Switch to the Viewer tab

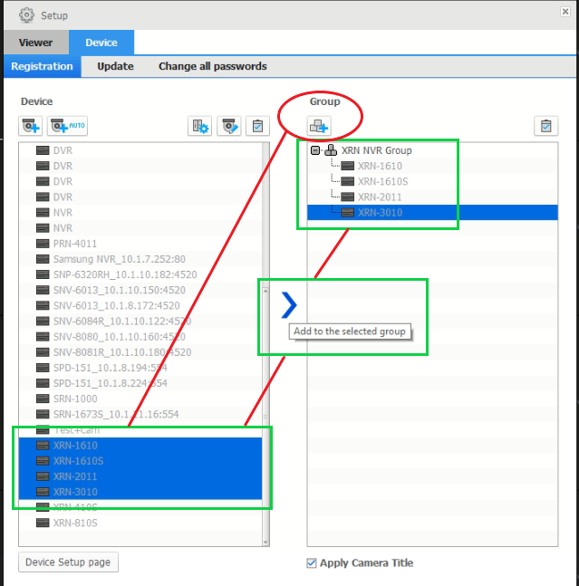tap(36, 43)
